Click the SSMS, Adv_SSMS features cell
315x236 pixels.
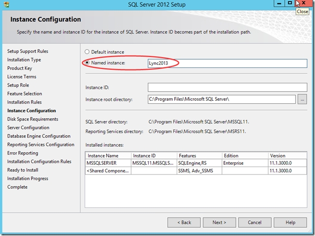click(199, 171)
